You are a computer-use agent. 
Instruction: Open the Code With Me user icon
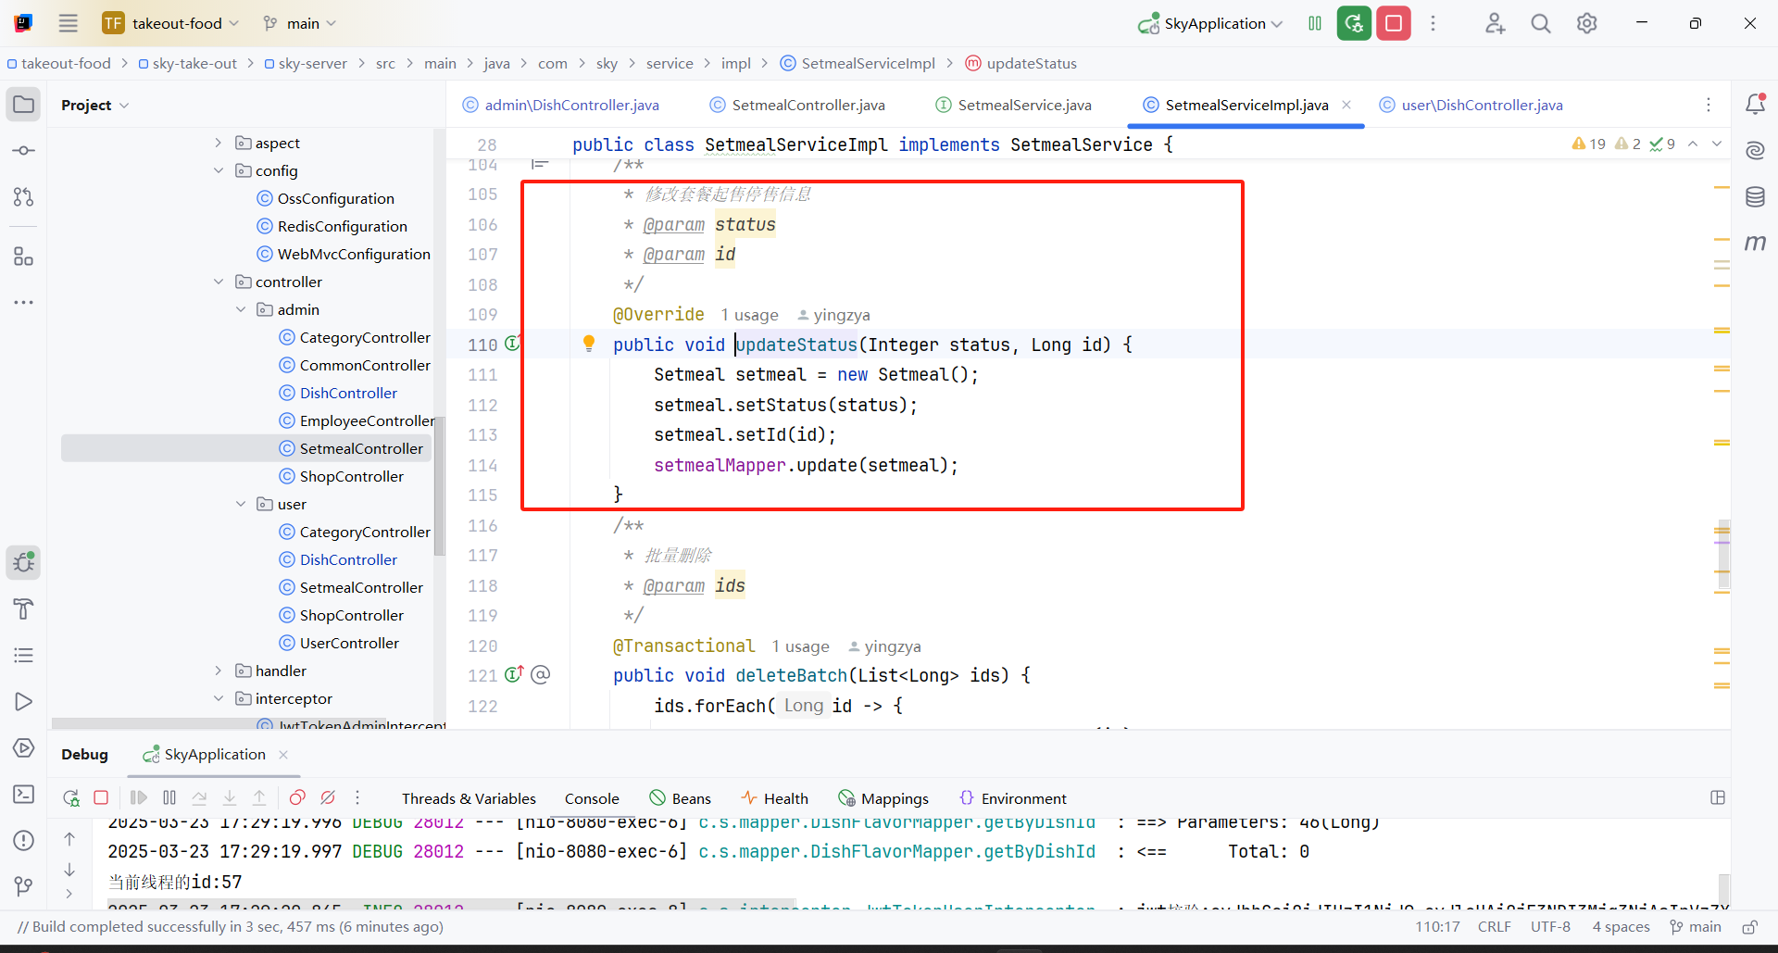click(1495, 23)
